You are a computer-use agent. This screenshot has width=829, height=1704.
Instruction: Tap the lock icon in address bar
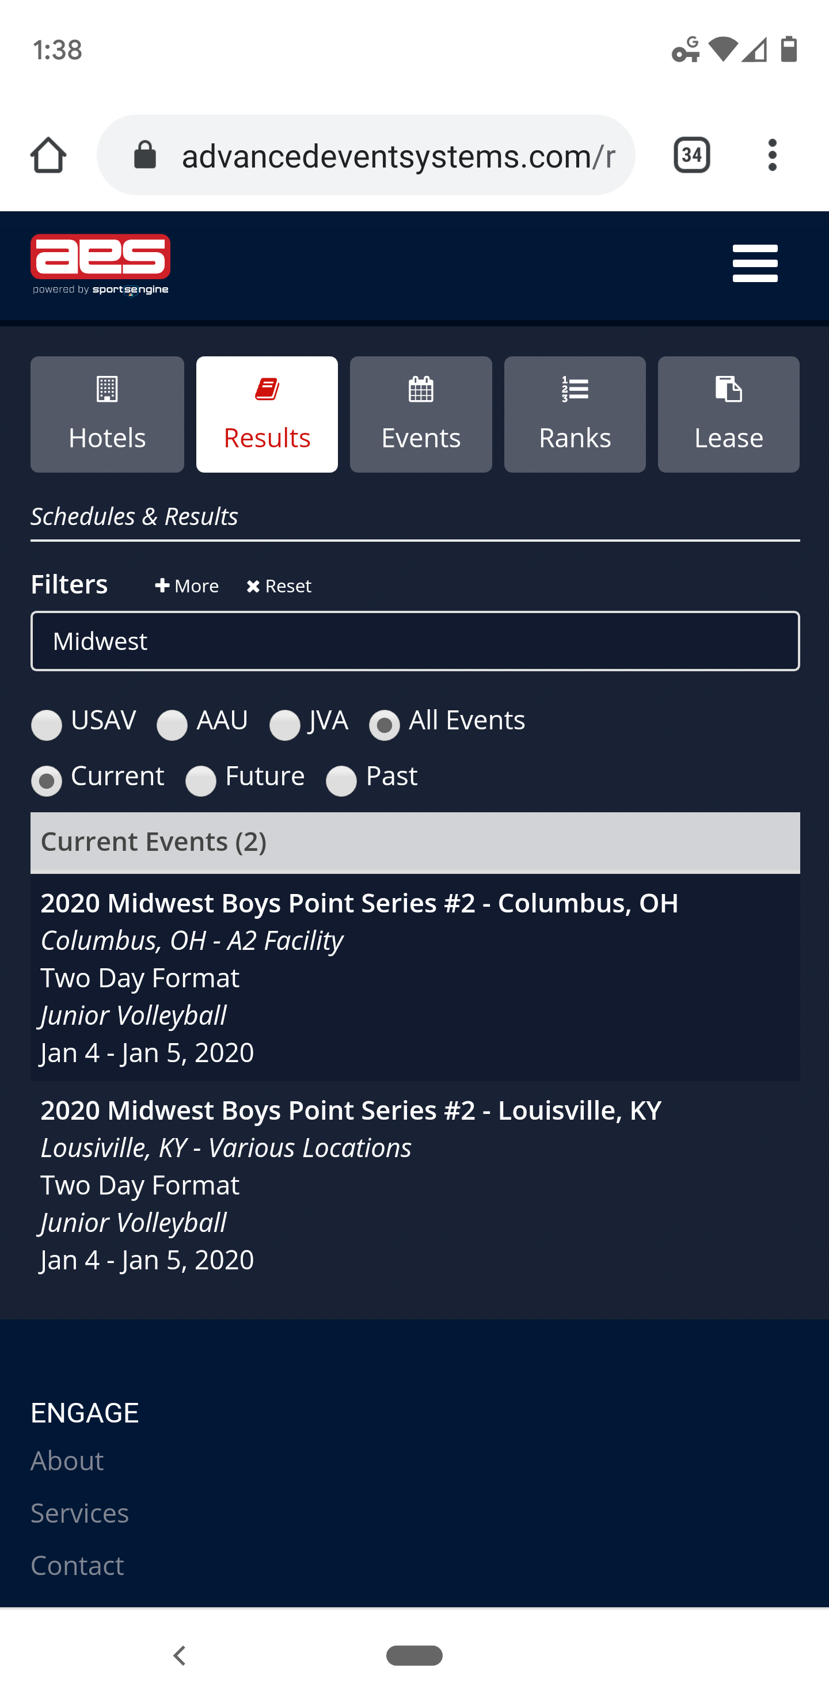pos(145,155)
